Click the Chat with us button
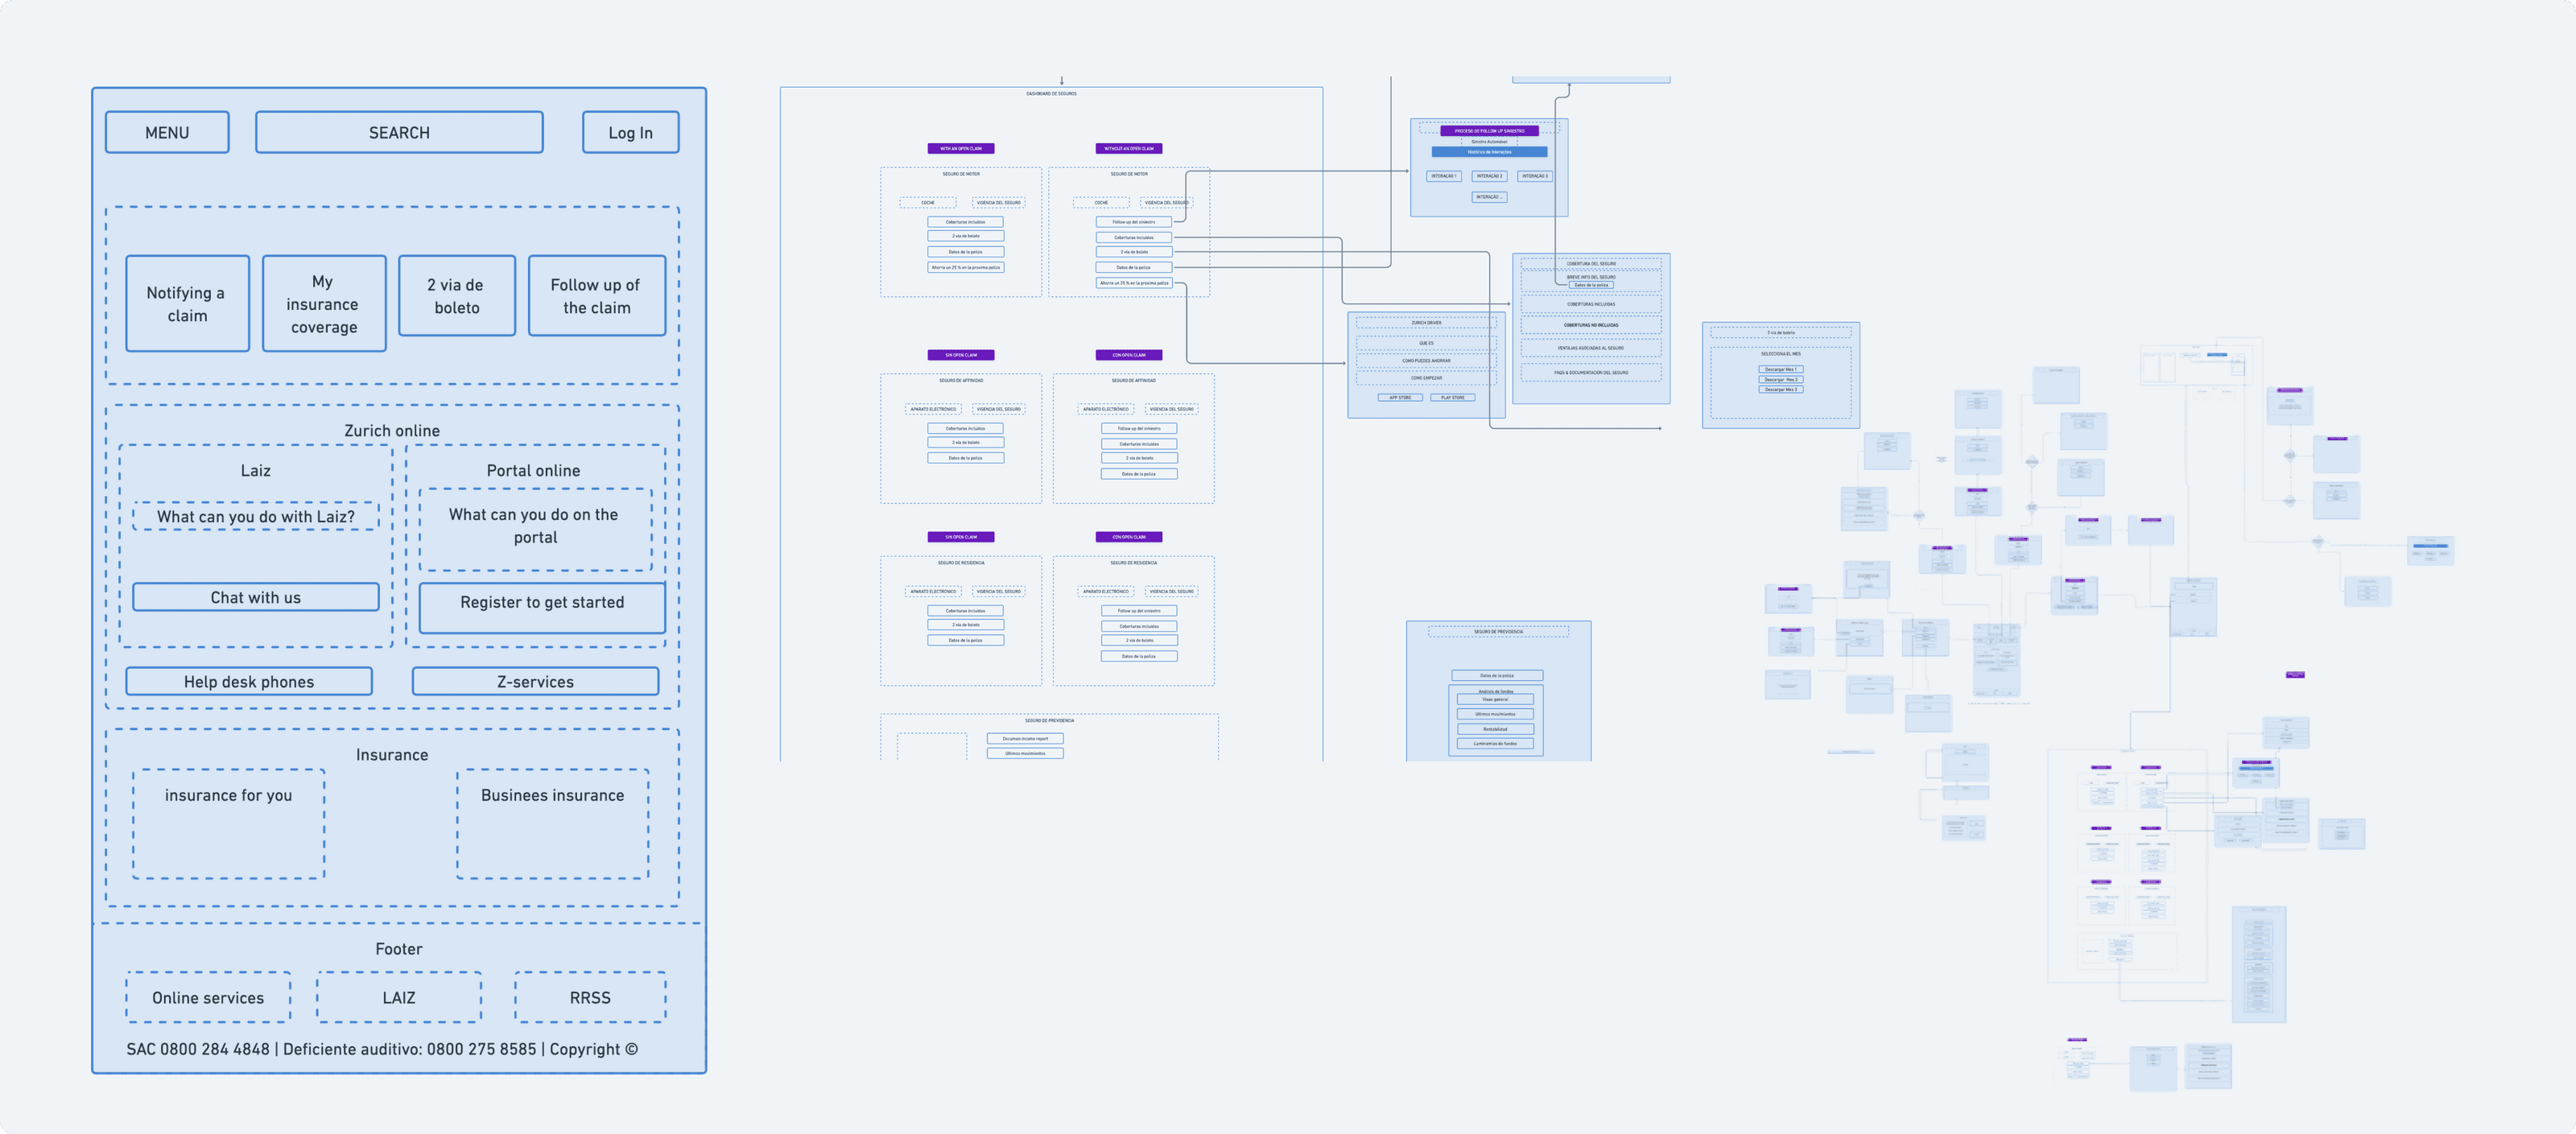The width and height of the screenshot is (2576, 1134). 255,597
